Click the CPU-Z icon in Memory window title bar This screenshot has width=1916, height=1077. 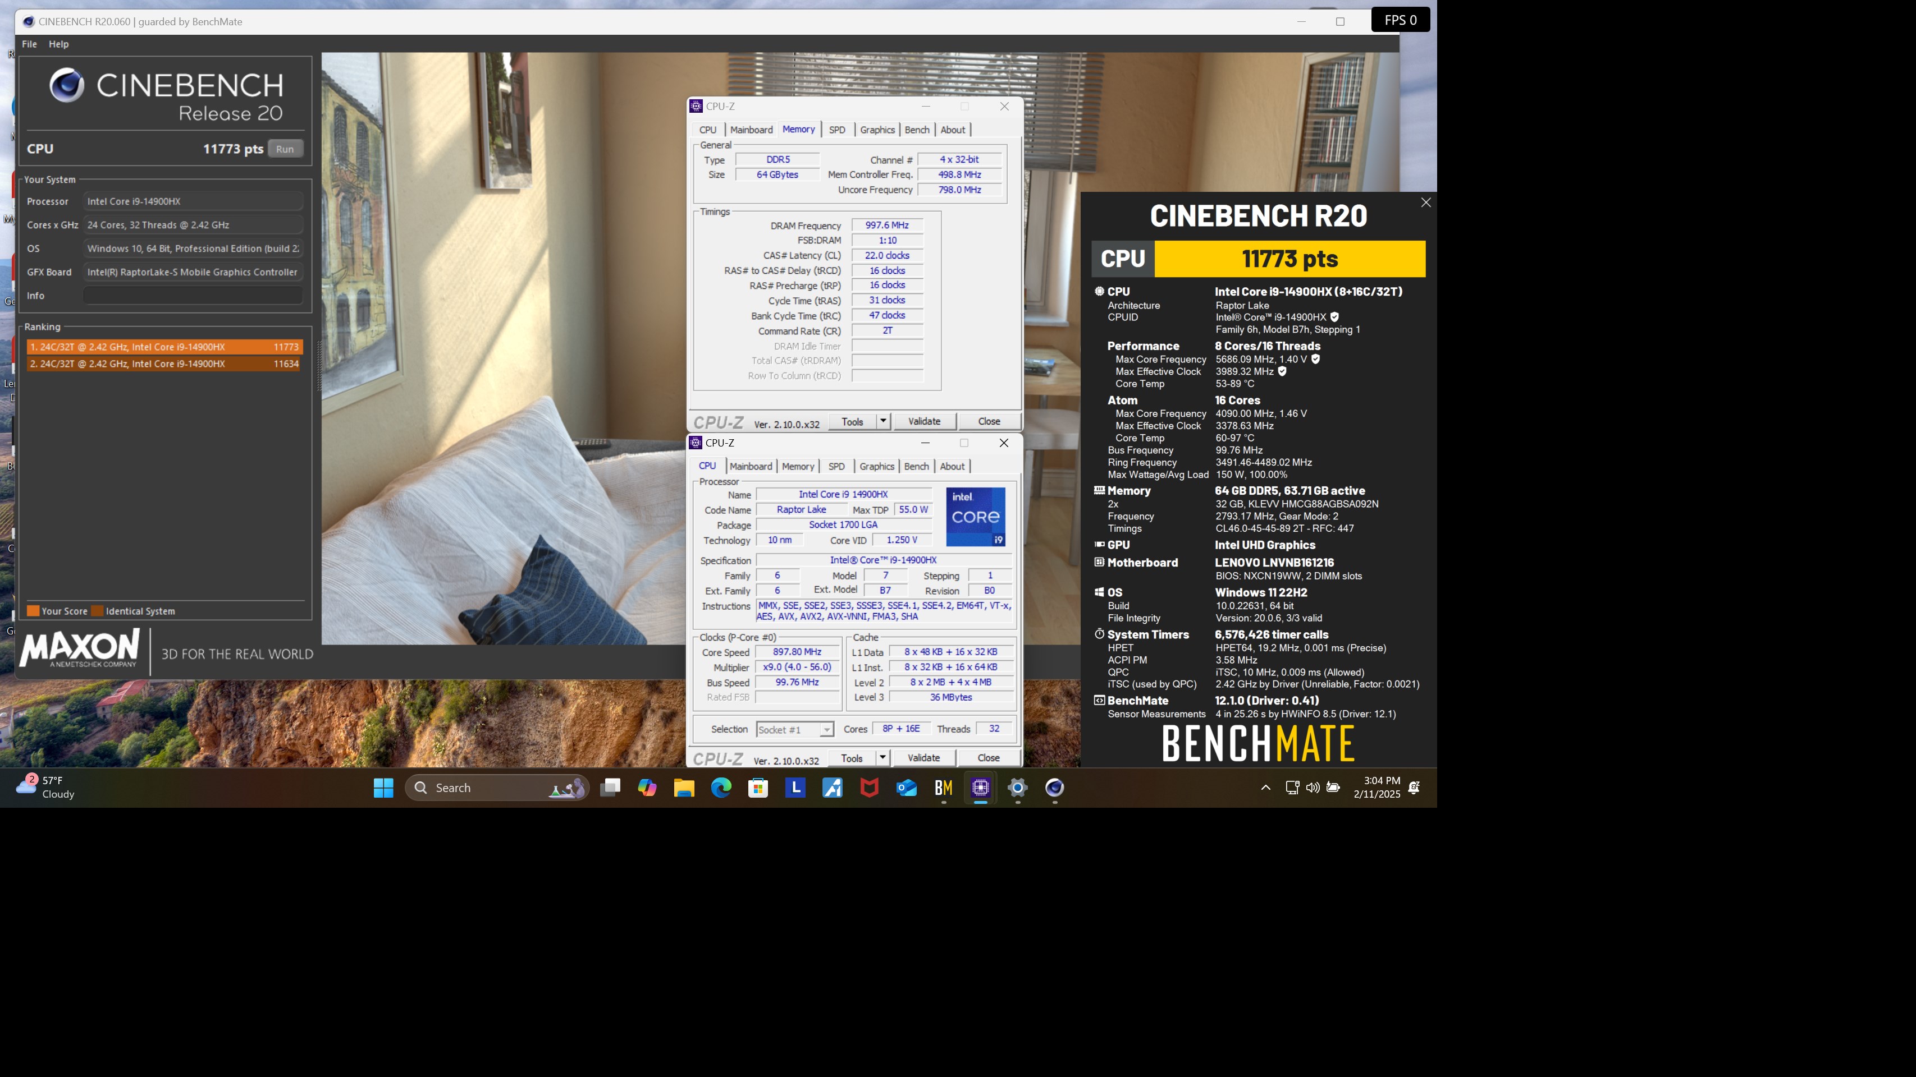(x=696, y=106)
